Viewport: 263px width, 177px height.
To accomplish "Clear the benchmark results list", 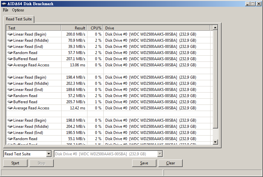I will point(170,163).
